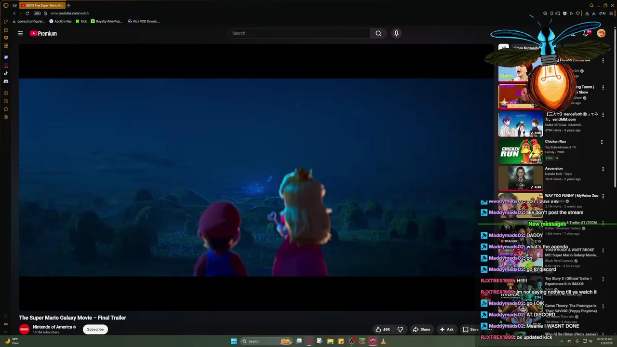Screen dimensions: 617x347
Task: Like the video with 49K thumbs up
Action: tap(383, 329)
